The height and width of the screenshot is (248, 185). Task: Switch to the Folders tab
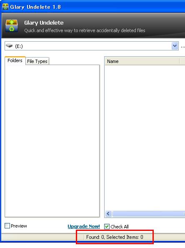point(15,60)
